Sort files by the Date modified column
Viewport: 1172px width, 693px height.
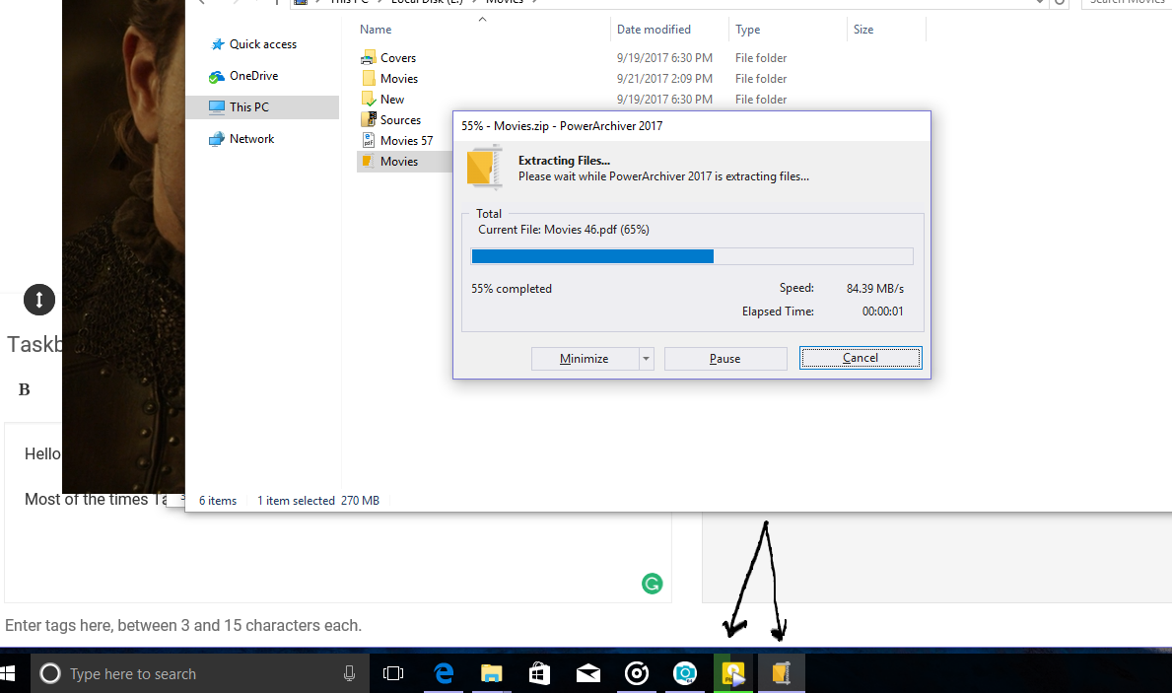654,30
